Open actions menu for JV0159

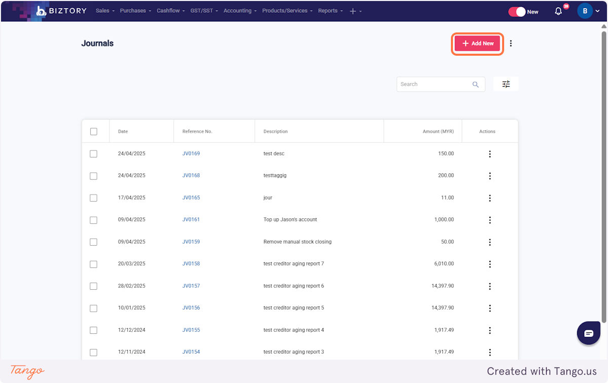coord(490,242)
